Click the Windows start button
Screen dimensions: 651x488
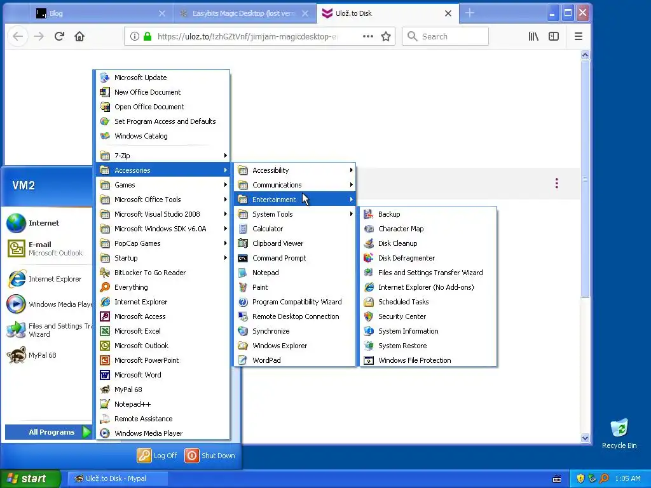pyautogui.click(x=31, y=478)
